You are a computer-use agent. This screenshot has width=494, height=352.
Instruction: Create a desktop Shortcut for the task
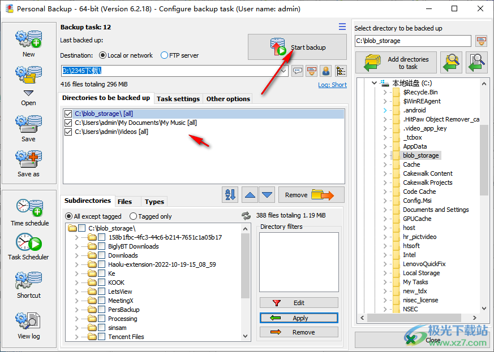(29, 285)
